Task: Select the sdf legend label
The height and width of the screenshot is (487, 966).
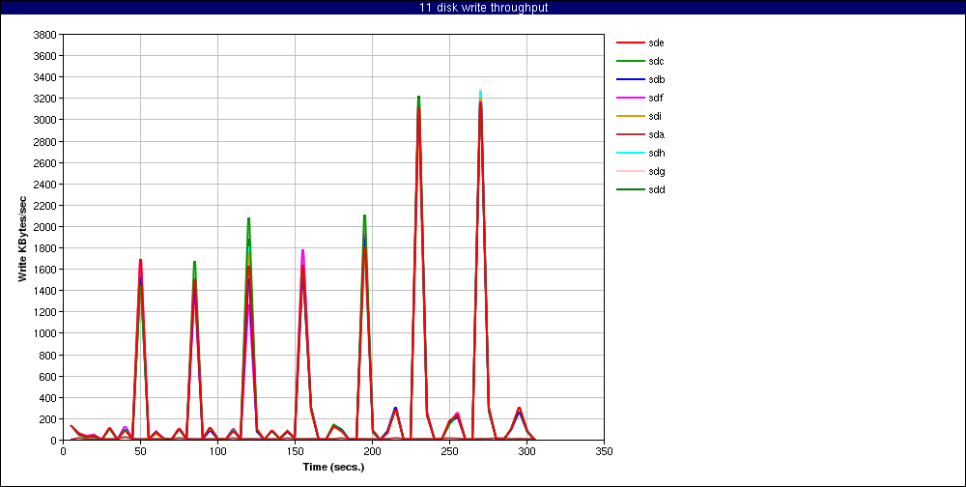Action: (x=656, y=98)
